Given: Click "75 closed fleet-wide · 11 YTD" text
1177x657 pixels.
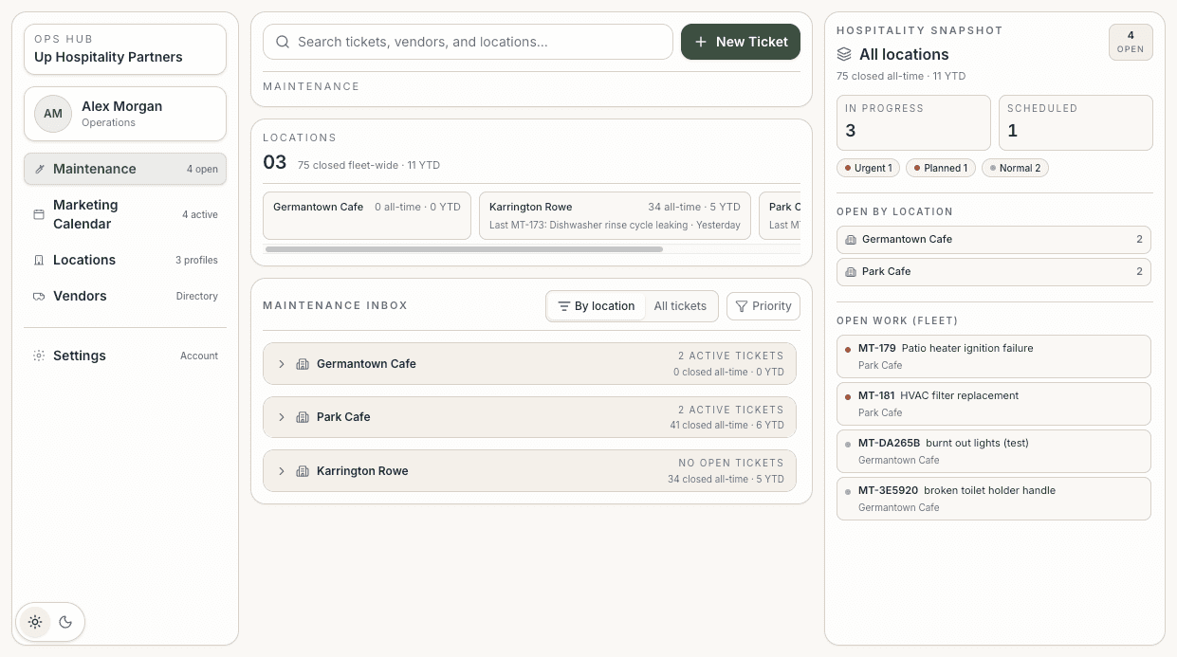Looking at the screenshot, I should point(368,165).
